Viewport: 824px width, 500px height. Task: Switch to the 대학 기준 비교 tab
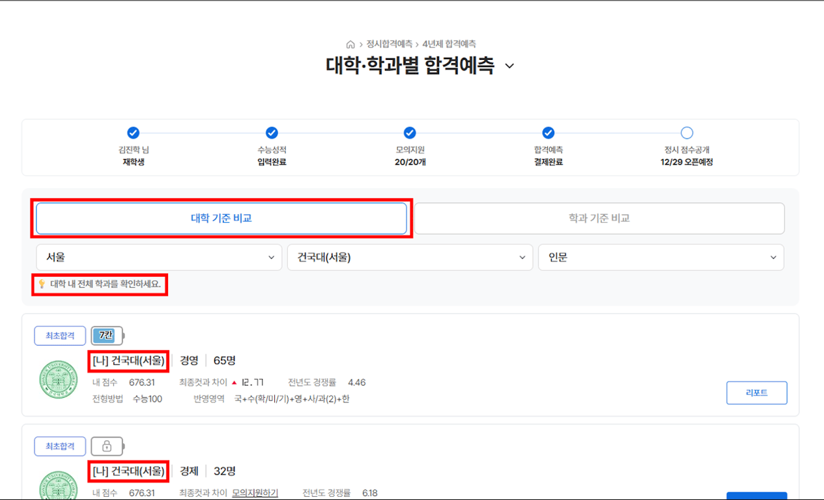(x=221, y=218)
